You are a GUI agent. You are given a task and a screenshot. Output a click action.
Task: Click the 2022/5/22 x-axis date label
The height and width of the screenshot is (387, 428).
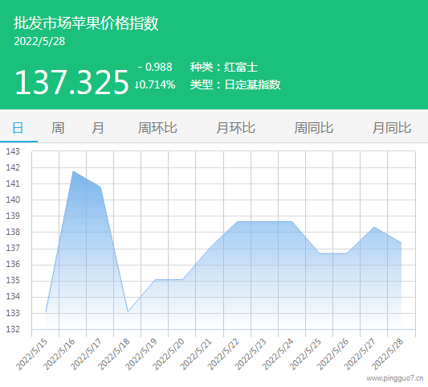(x=223, y=355)
